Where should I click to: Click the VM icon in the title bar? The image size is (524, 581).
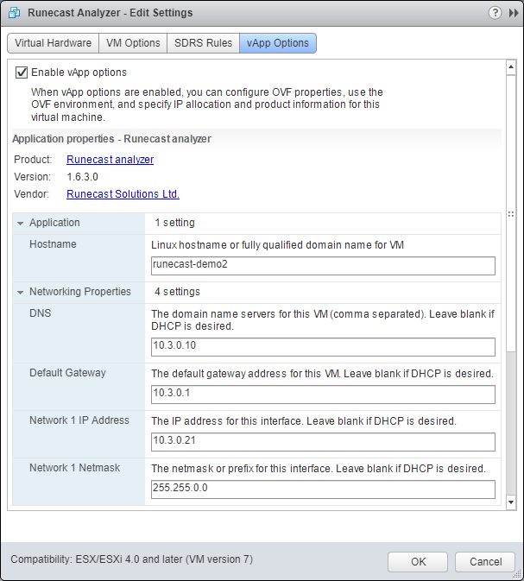pos(15,13)
